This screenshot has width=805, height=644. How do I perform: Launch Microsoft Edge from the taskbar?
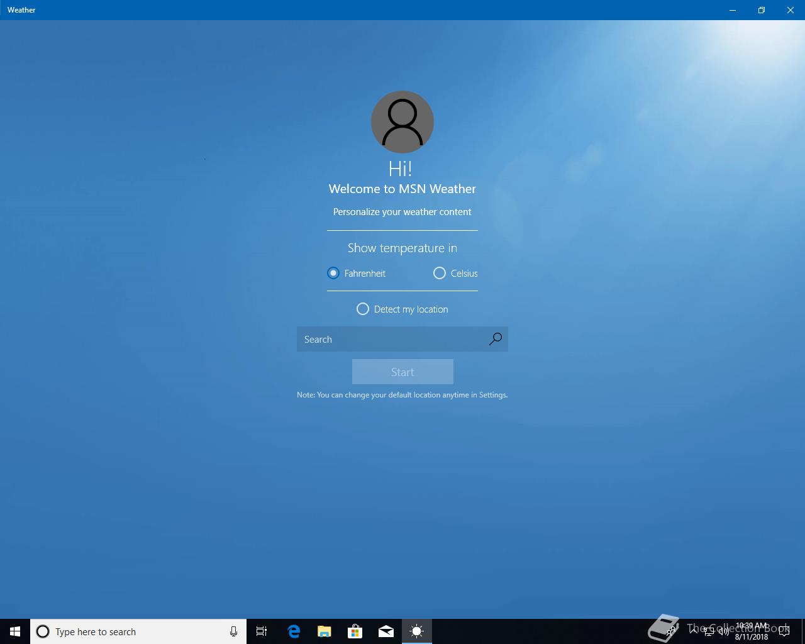pyautogui.click(x=294, y=631)
